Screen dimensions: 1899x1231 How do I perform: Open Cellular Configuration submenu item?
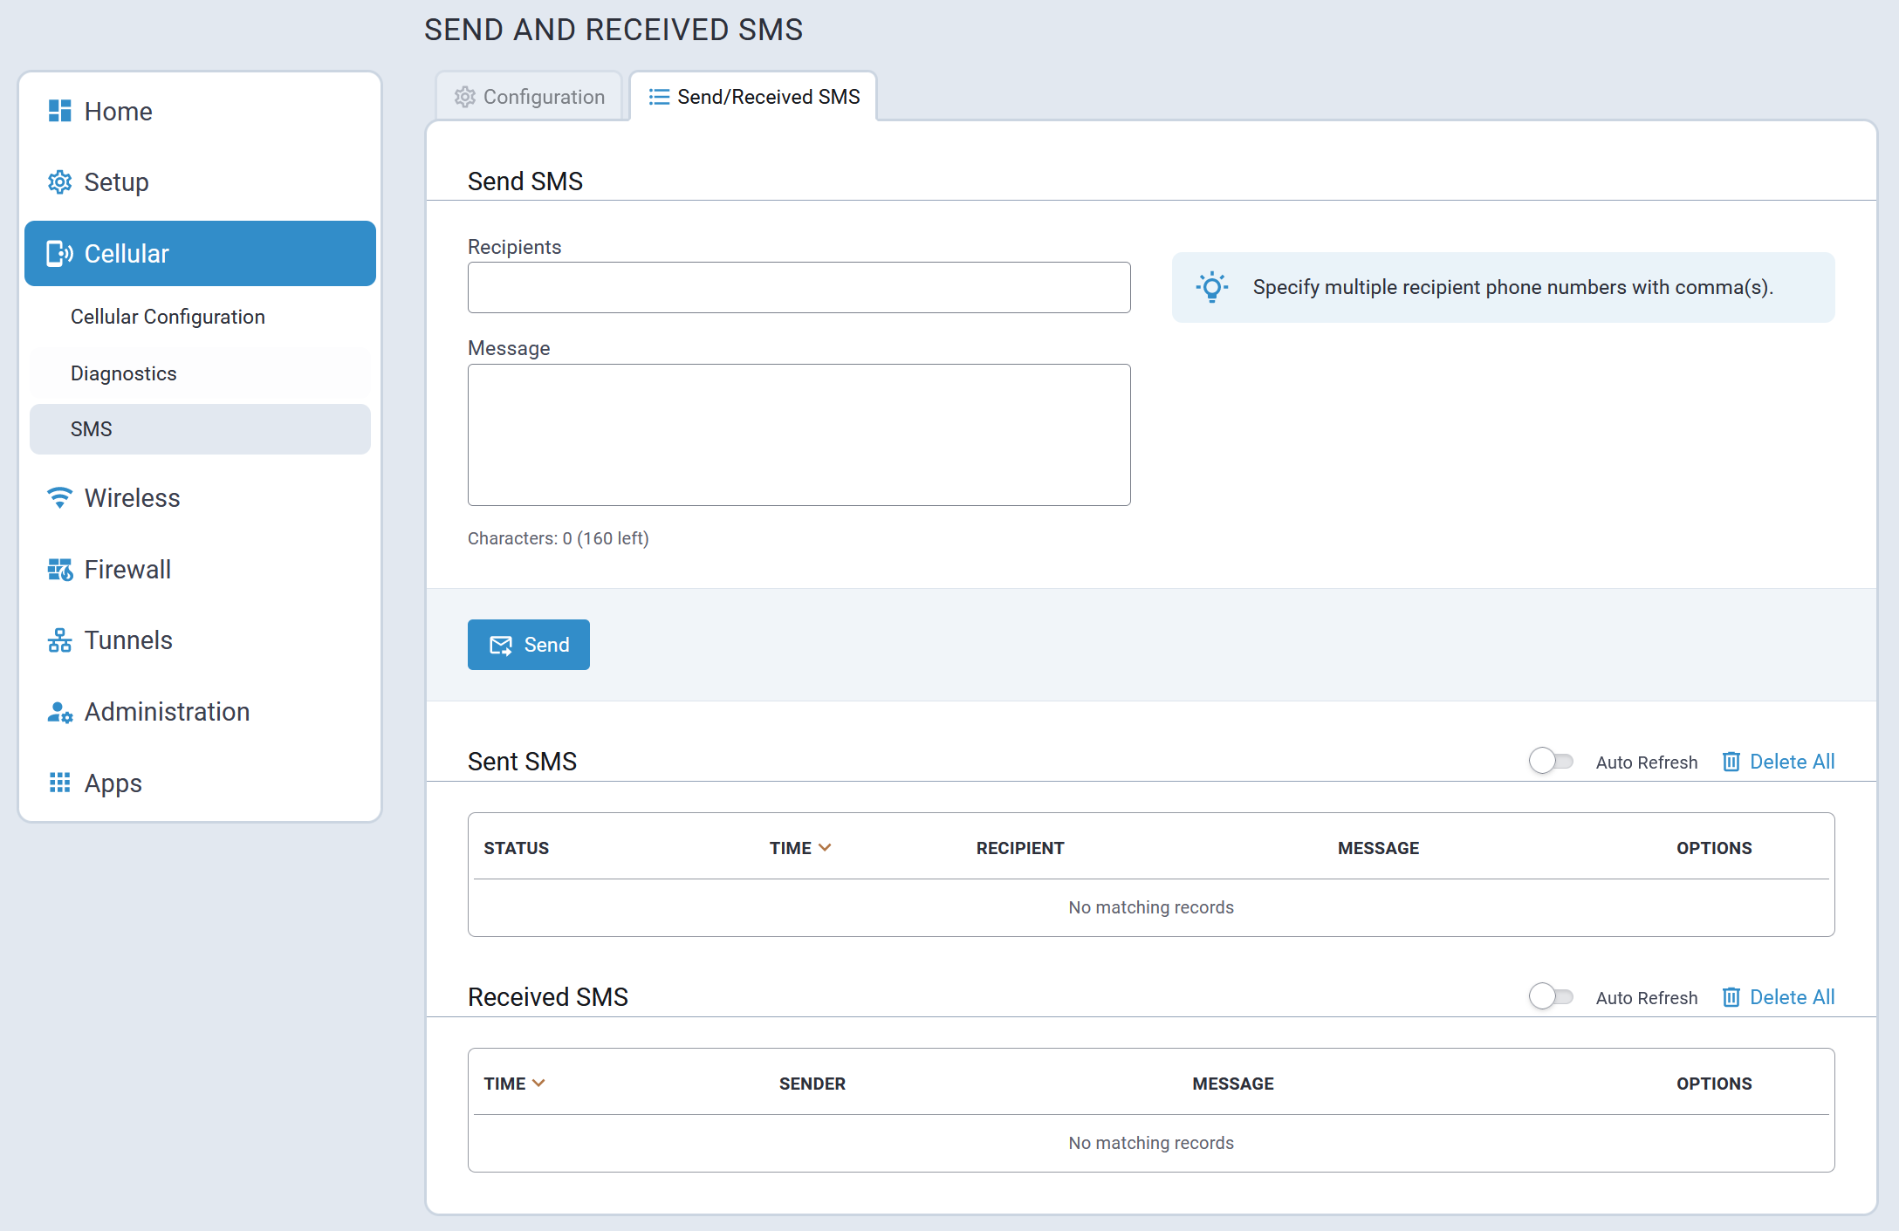coord(168,317)
